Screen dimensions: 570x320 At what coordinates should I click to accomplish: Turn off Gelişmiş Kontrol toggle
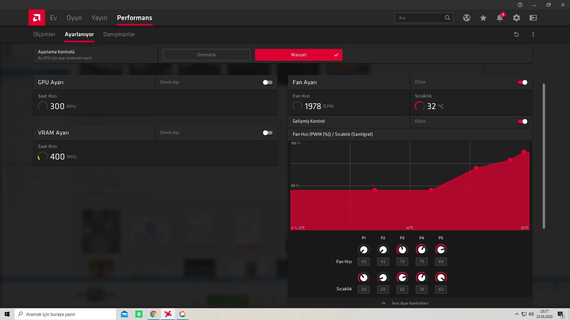pos(522,121)
